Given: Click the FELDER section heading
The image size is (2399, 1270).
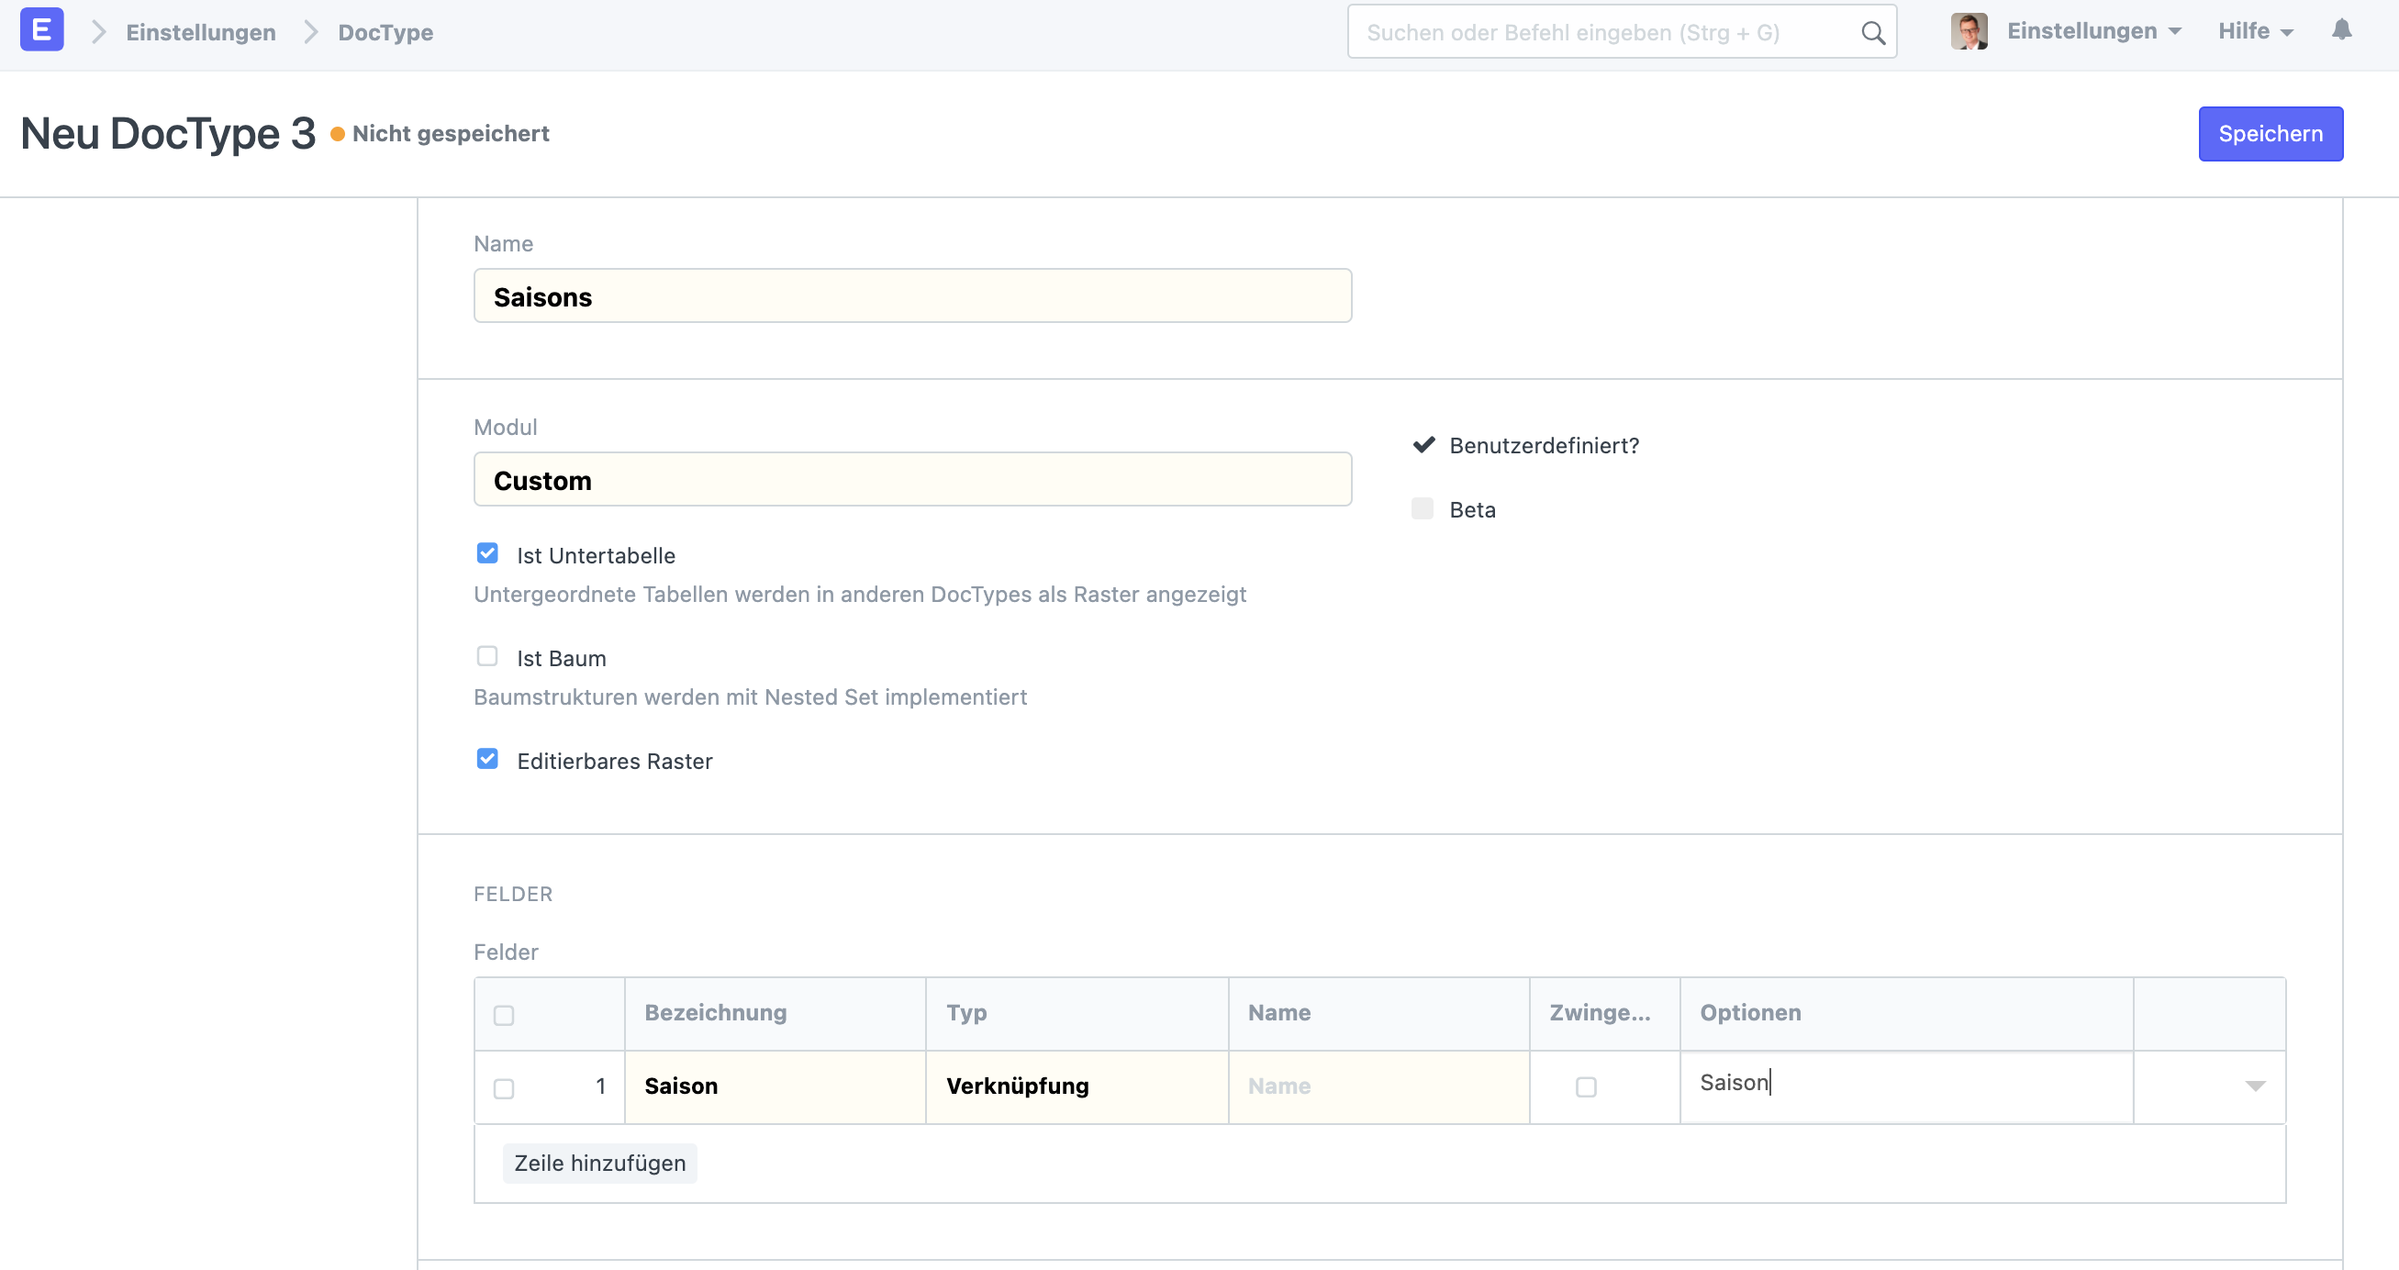Looking at the screenshot, I should 513,894.
